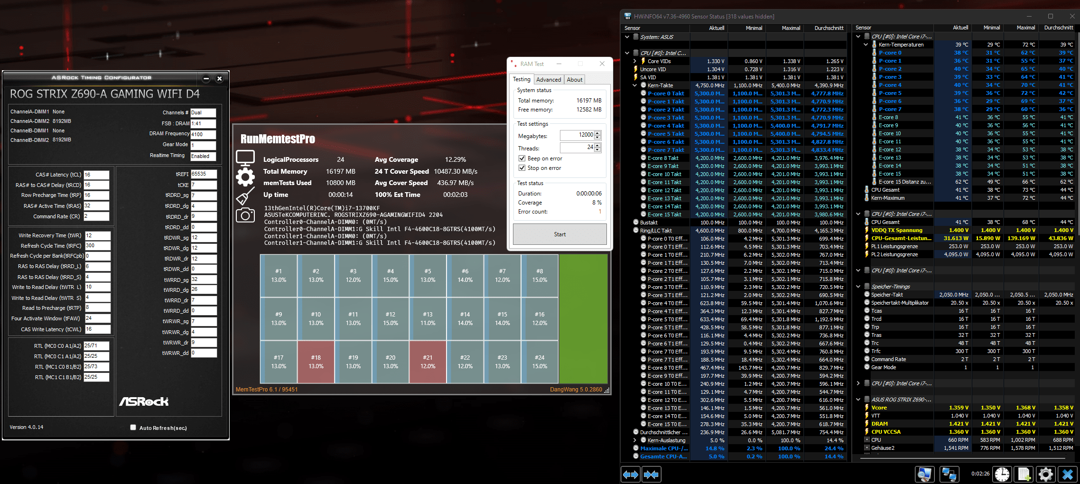Start the RAM Test
Image resolution: width=1080 pixels, height=484 pixels.
(559, 234)
